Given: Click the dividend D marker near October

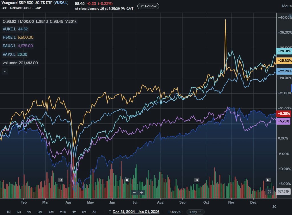Looking at the screenshot, I should [x=197, y=180].
